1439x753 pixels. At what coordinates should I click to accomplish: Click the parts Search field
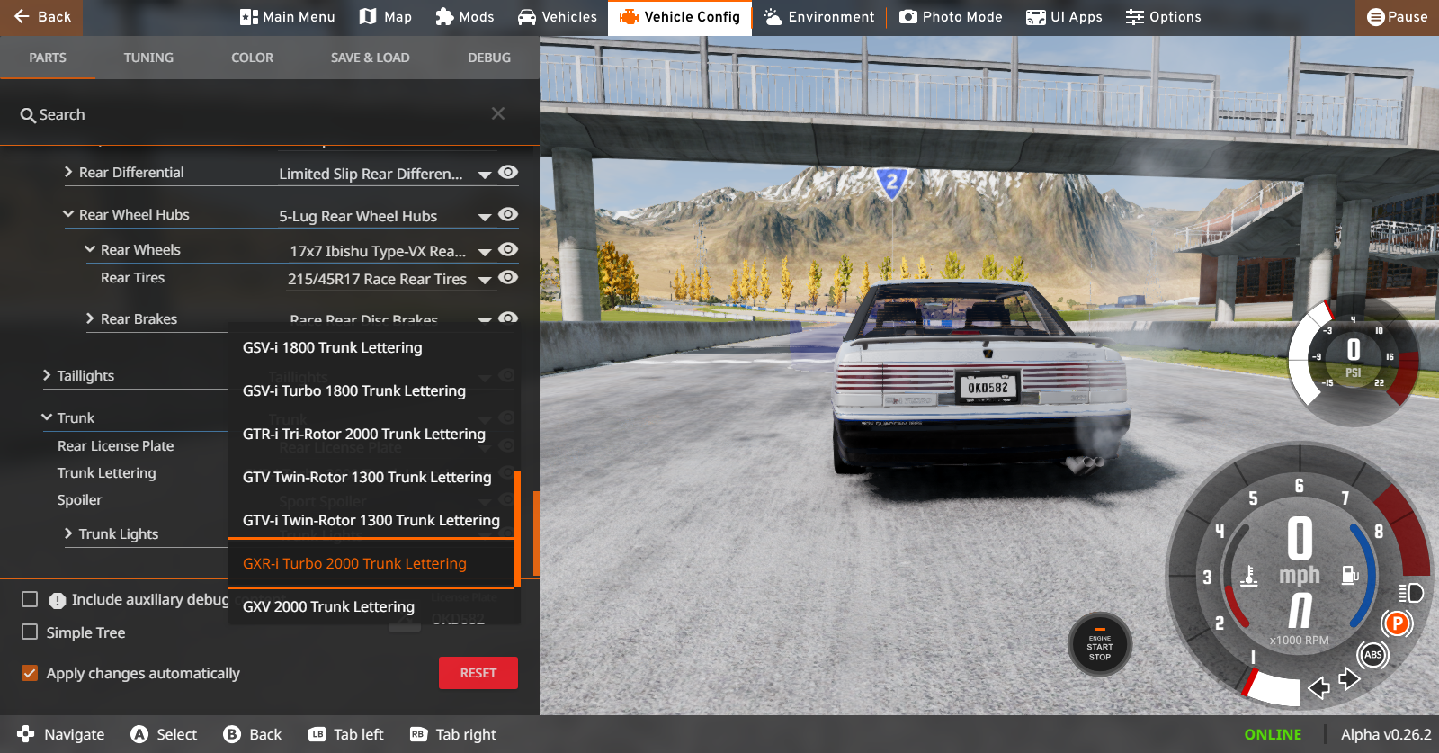pos(243,114)
